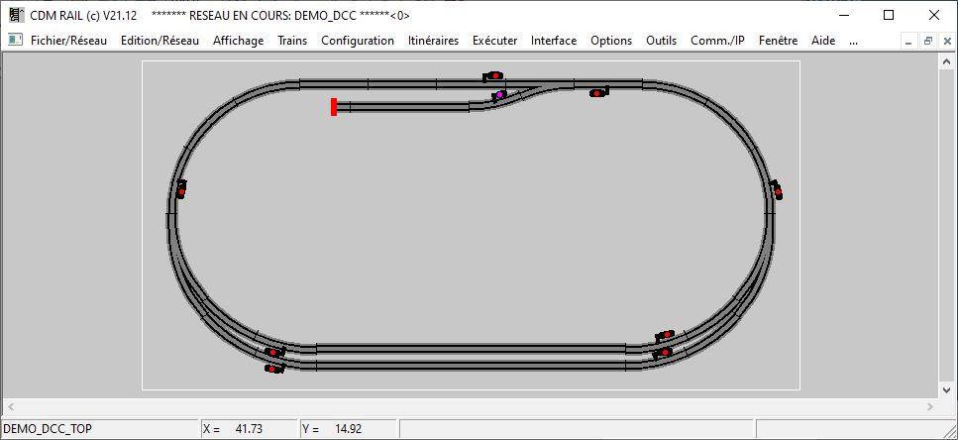This screenshot has height=440, width=958.
Task: Open the '...' overflow menu item
Action: click(854, 41)
